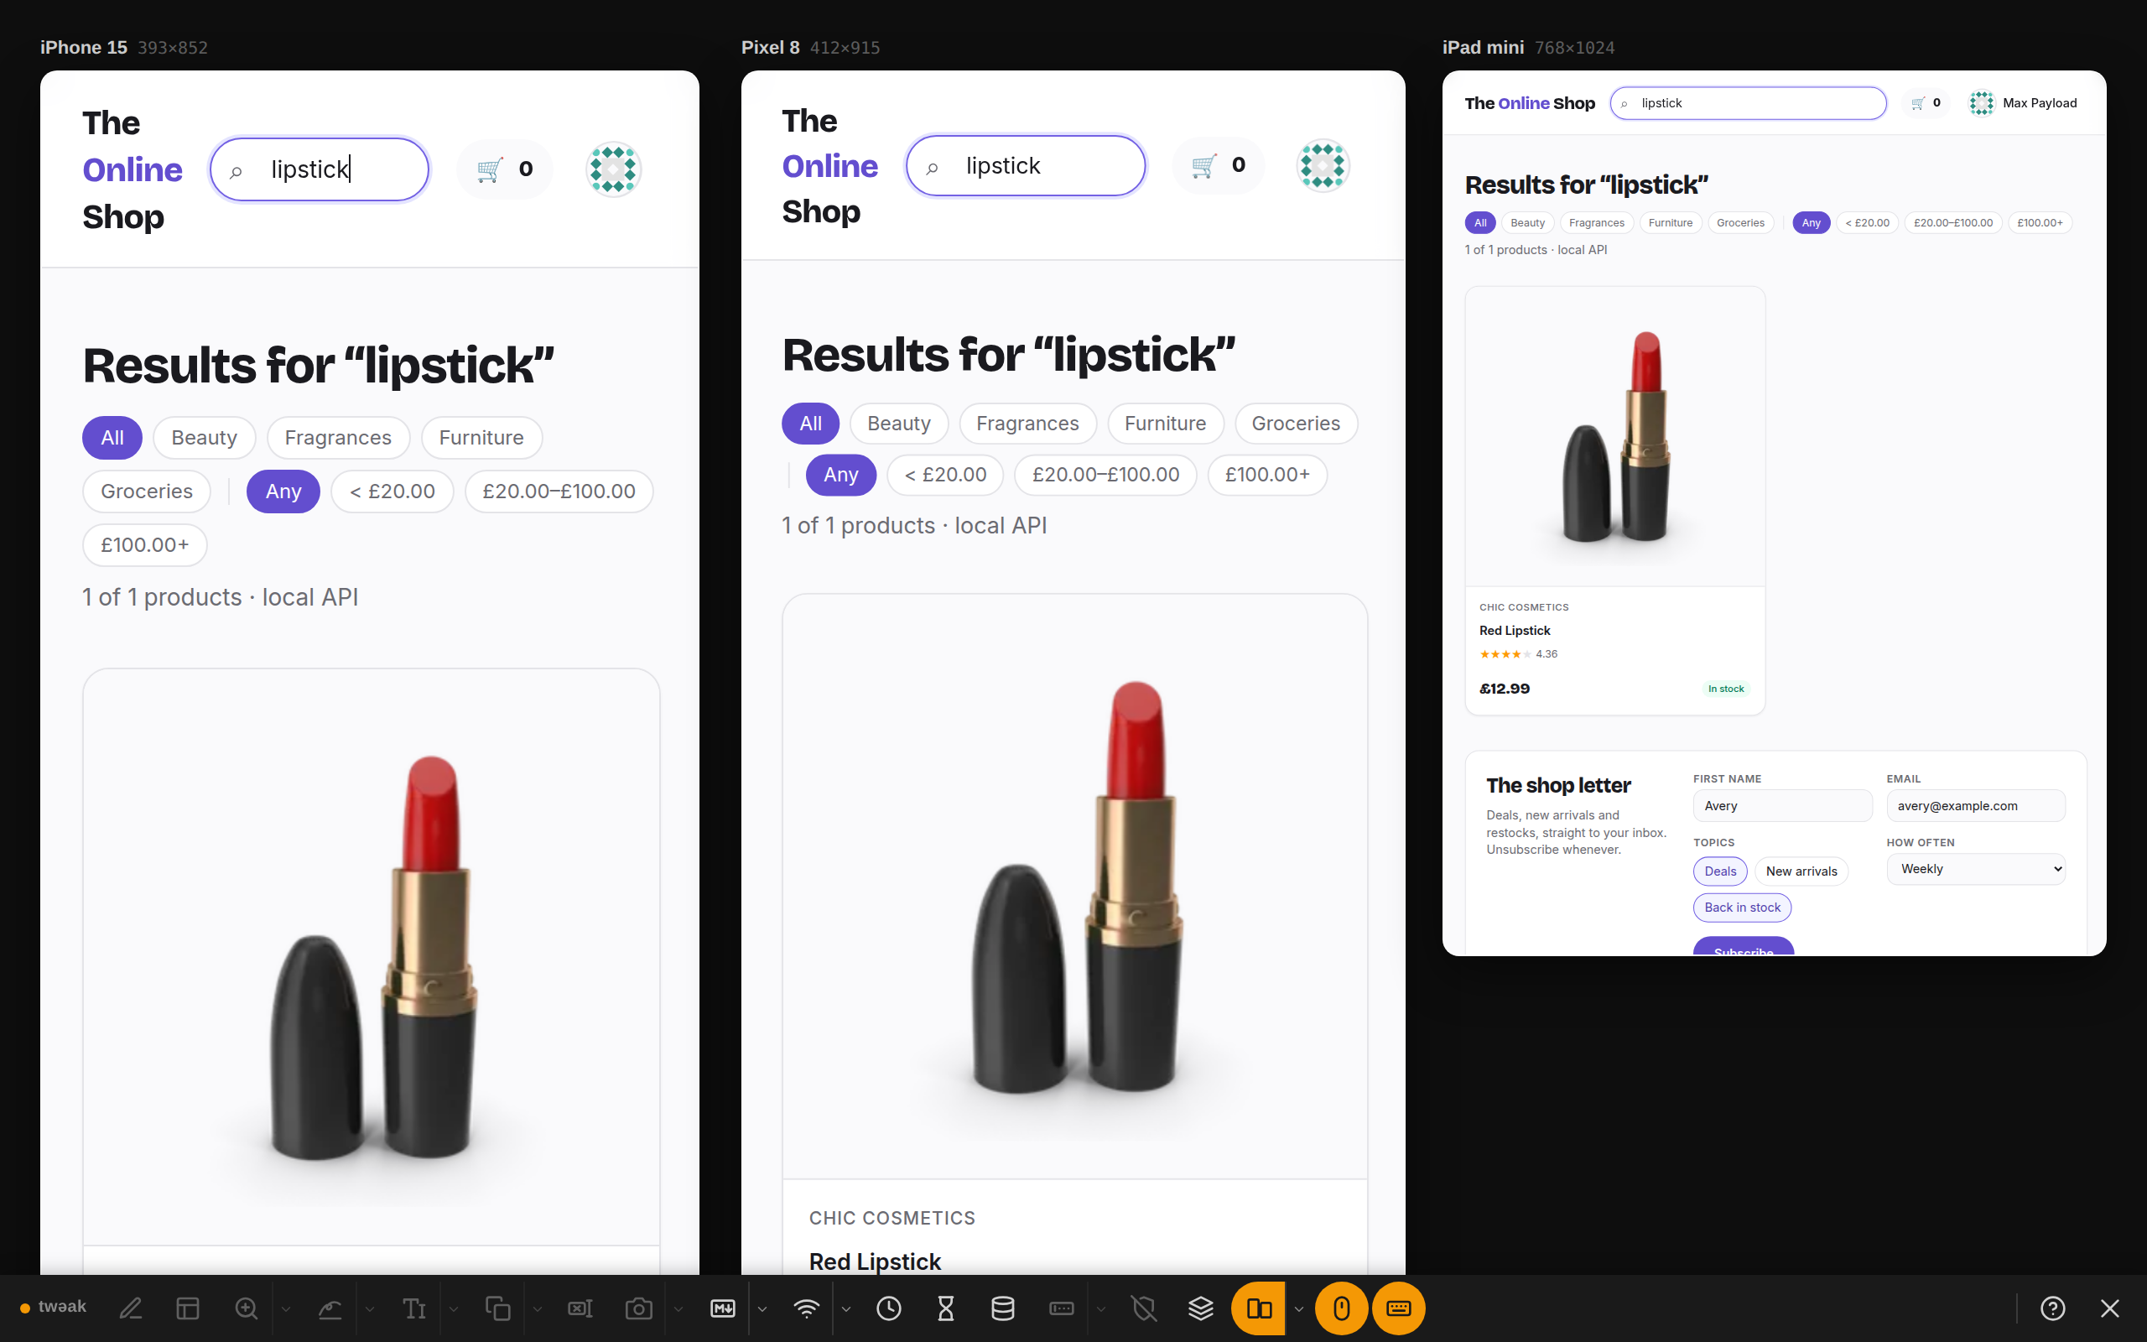Viewport: 2147px width, 1342px height.
Task: Open help with the question mark icon
Action: point(2053,1308)
